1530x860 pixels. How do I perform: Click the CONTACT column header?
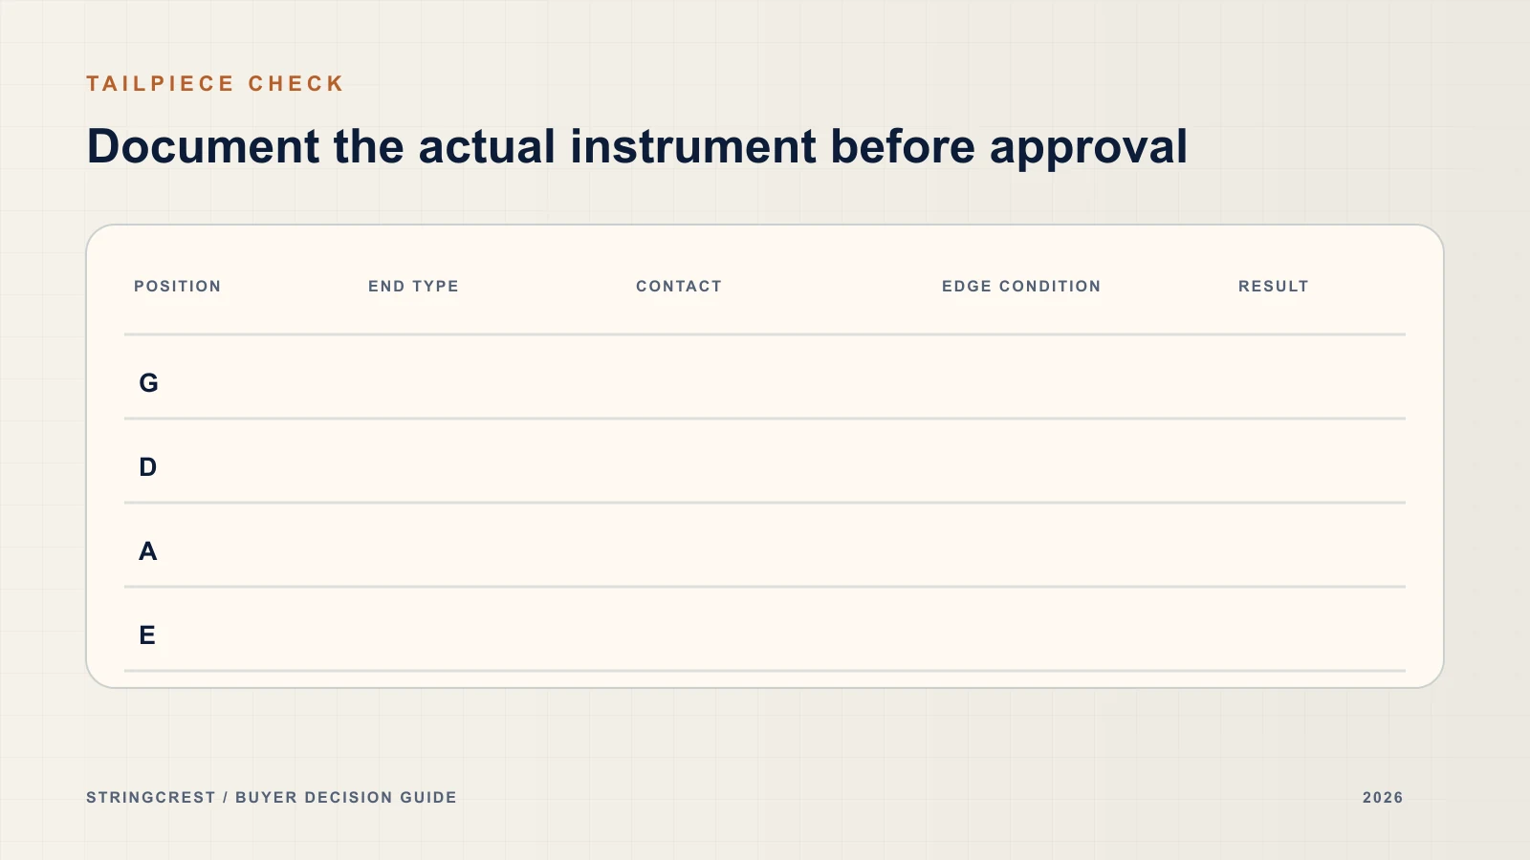(679, 287)
